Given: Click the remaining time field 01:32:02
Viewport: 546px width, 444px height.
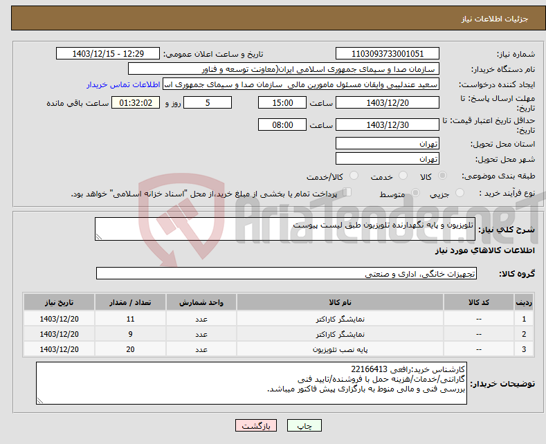Looking at the screenshot, I should point(136,102).
